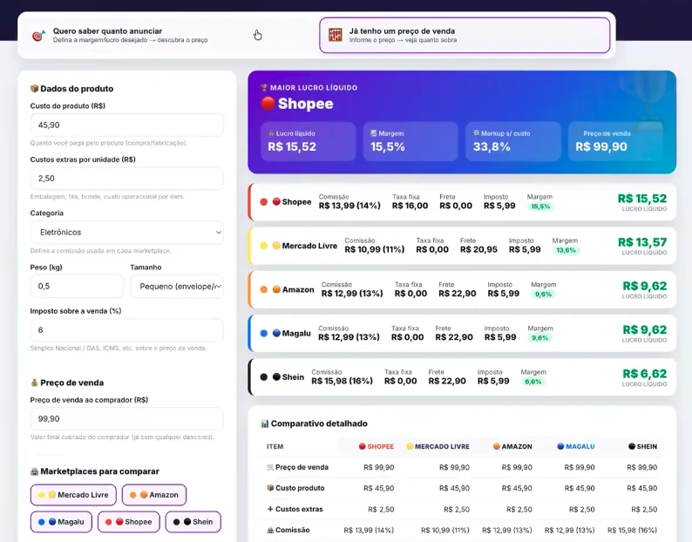This screenshot has width=692, height=542.
Task: Click Shein commission value R$ 15,98 (16%)
Action: [342, 381]
